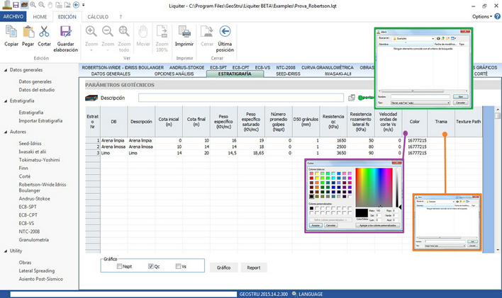Image resolution: width=502 pixels, height=298 pixels.
Task: Collapse the Utility tree section
Action: 6,251
